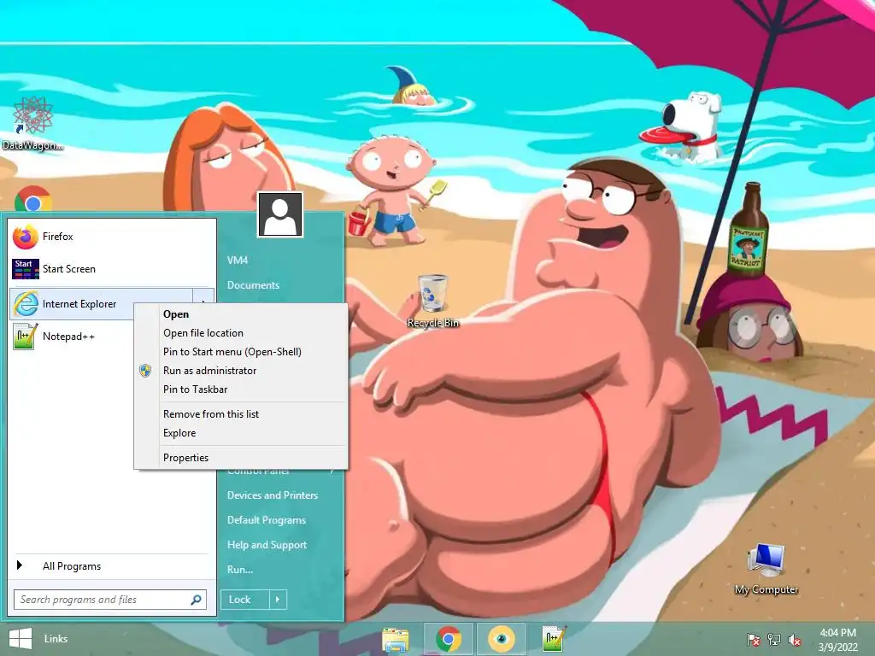Switch to Chrome on the taskbar
Viewport: 875px width, 656px height.
(449, 639)
